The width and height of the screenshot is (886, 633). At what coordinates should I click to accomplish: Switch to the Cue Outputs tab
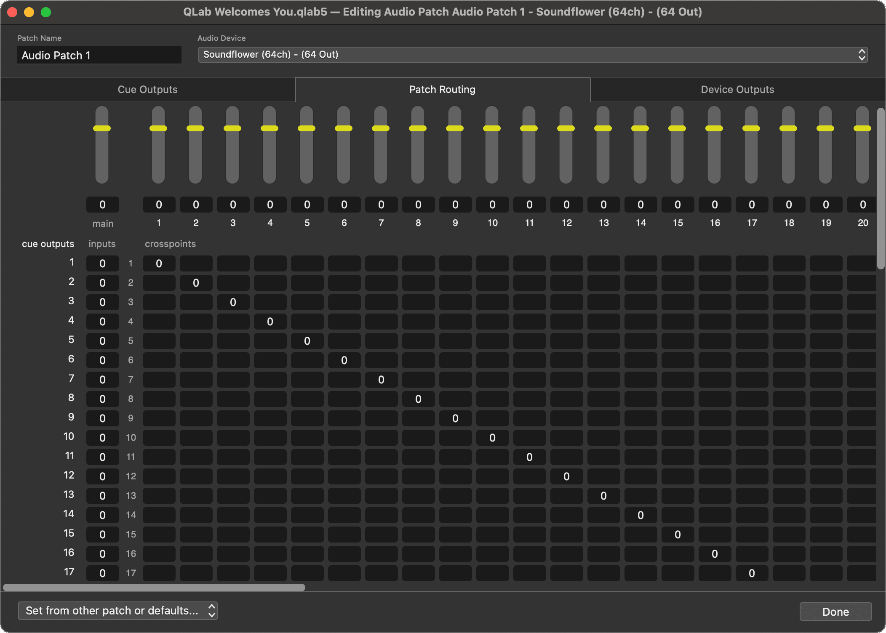coord(148,89)
